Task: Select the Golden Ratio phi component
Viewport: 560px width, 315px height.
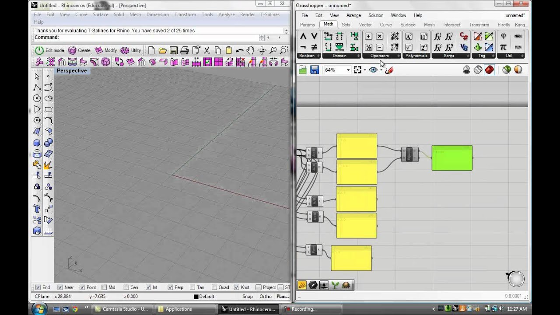Action: tap(503, 36)
